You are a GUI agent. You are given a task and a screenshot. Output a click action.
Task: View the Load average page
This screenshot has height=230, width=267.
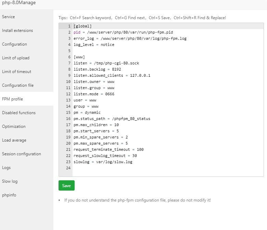pos(14,140)
